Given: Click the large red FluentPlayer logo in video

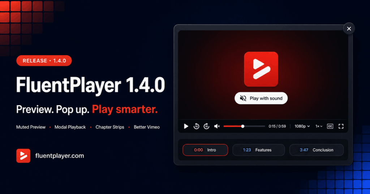Looking at the screenshot, I should pos(261,69).
